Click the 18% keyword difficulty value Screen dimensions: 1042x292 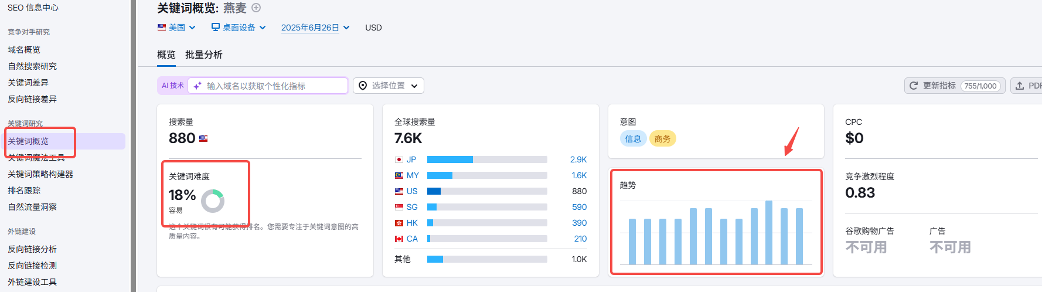click(x=182, y=195)
